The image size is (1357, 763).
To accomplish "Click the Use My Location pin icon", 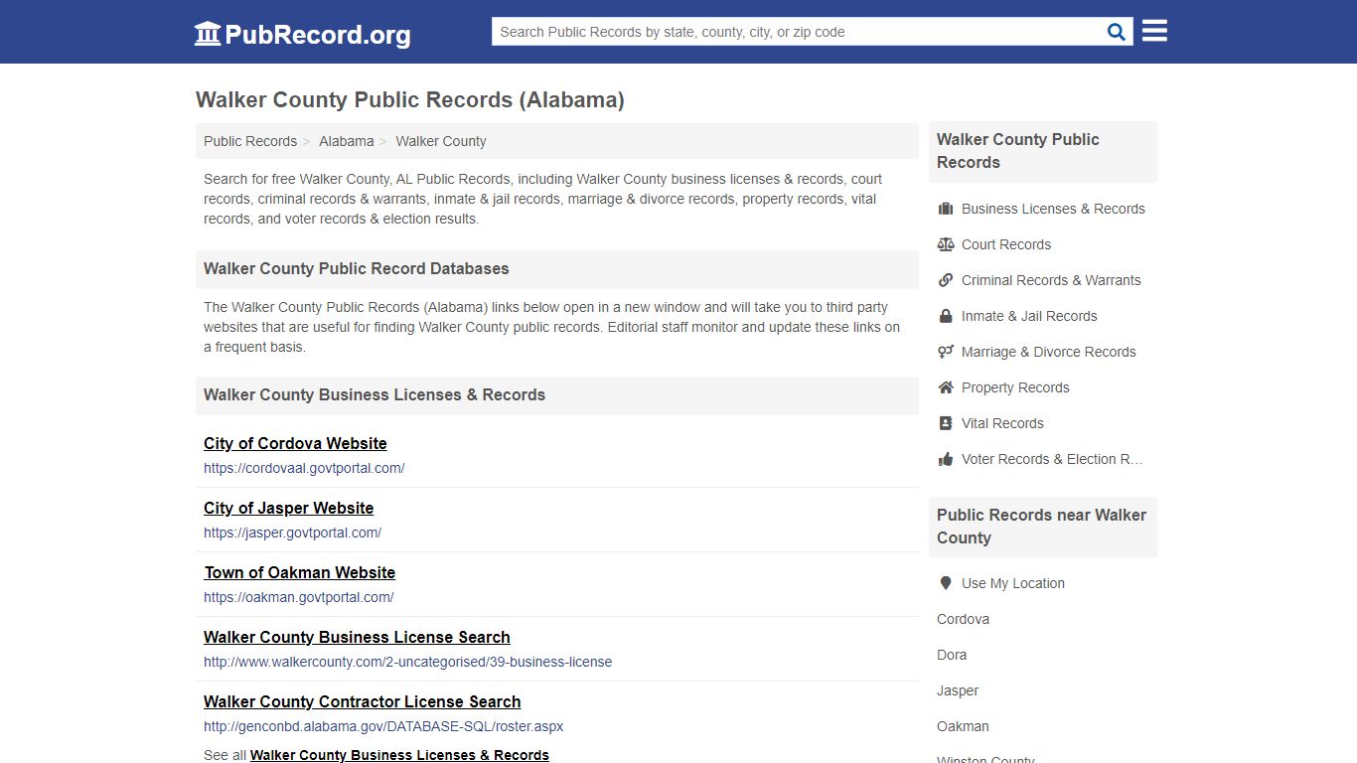I will tap(946, 583).
